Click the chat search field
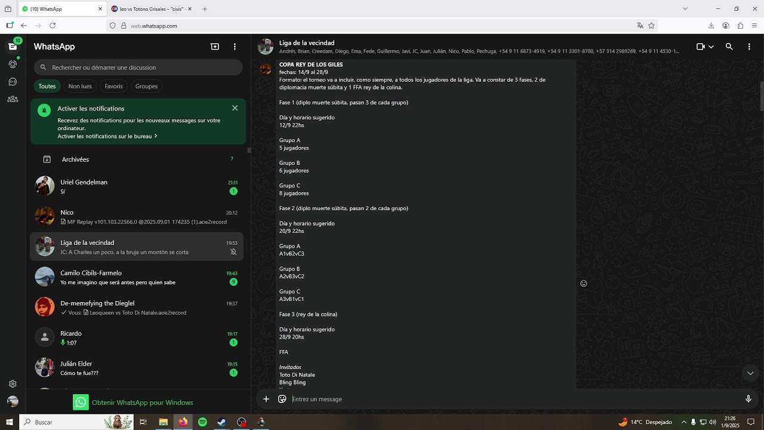The image size is (764, 430). point(138,67)
